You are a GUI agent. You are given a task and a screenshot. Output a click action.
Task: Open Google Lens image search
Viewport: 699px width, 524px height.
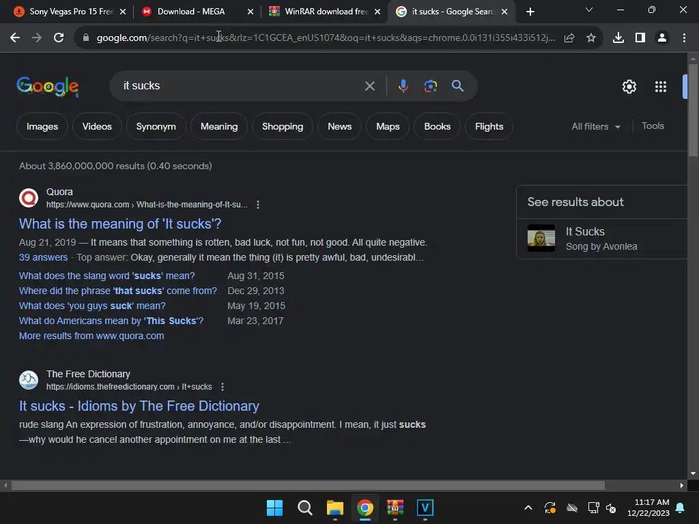tap(431, 86)
